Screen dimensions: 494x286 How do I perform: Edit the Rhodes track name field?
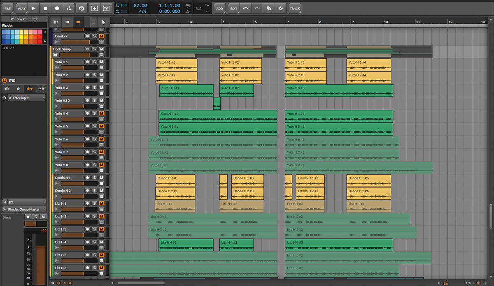(24, 25)
